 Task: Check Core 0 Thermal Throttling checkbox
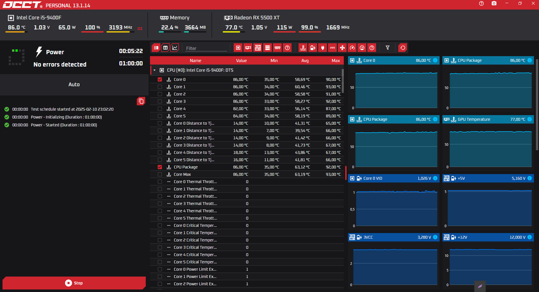click(x=160, y=182)
